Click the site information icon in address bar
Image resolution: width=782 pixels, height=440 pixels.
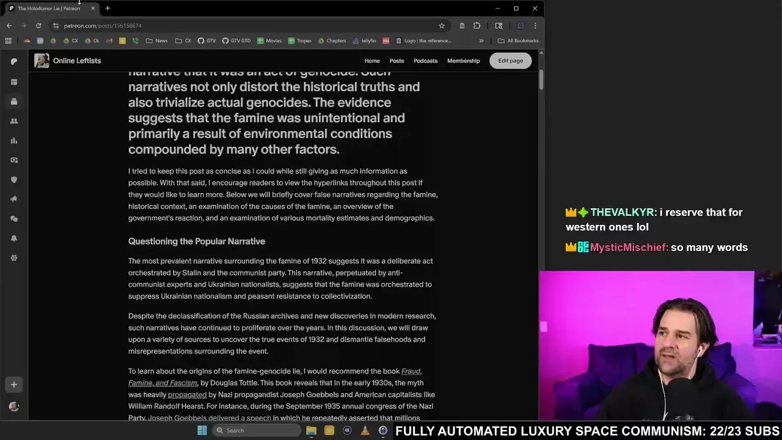[56, 26]
